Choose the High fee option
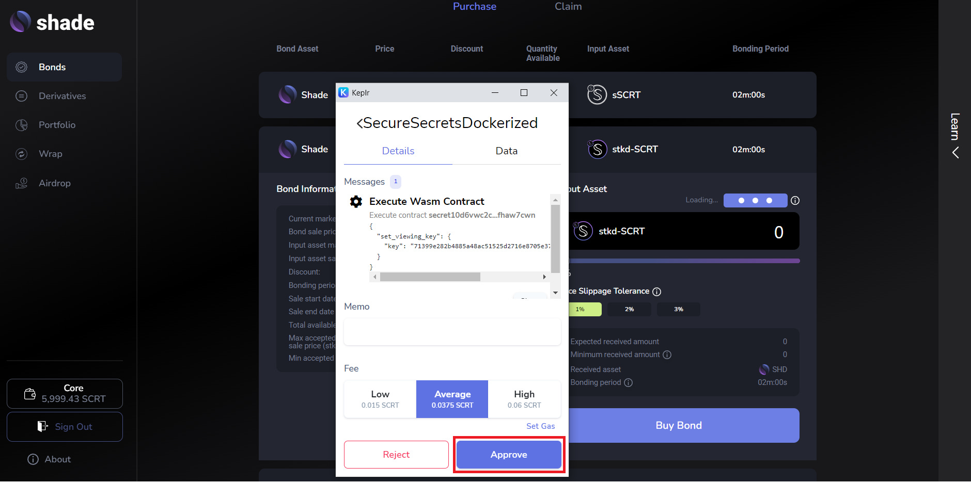This screenshot has height=483, width=971. pos(524,399)
